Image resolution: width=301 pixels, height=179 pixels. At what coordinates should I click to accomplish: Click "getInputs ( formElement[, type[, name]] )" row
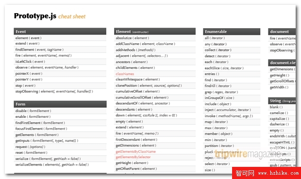pos(60,141)
